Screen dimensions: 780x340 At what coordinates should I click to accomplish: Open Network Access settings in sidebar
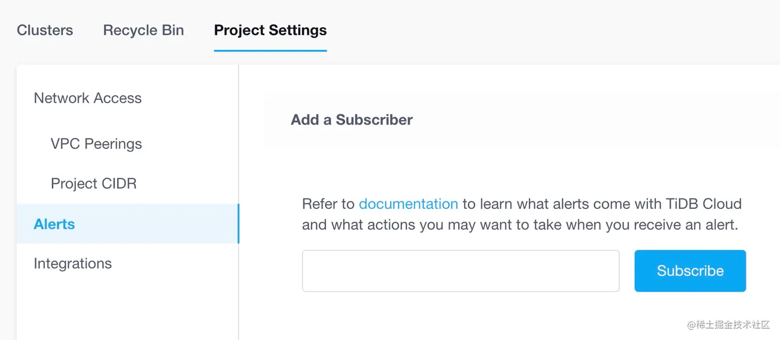coord(88,98)
